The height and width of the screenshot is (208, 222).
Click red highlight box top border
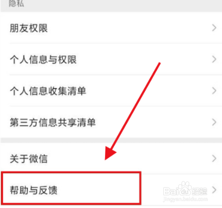[71, 172]
